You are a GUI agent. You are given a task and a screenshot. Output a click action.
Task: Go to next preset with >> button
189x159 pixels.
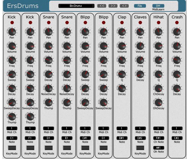click(x=113, y=6)
